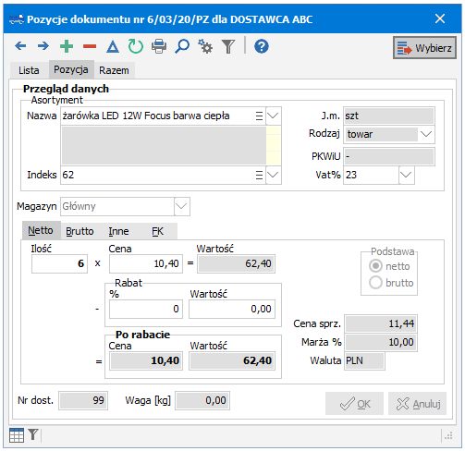Select the netto radio button
Screen dimensions: 465x451
tap(375, 266)
